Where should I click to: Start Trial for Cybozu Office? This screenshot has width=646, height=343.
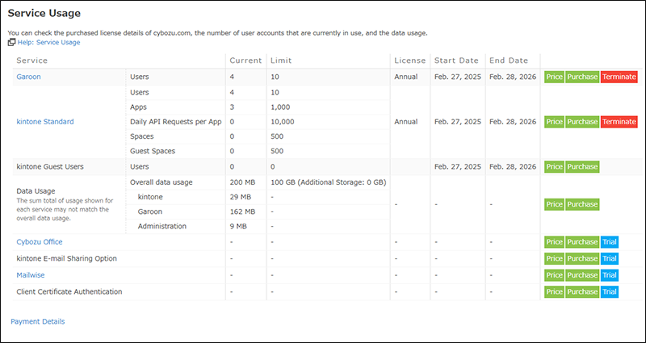(610, 242)
